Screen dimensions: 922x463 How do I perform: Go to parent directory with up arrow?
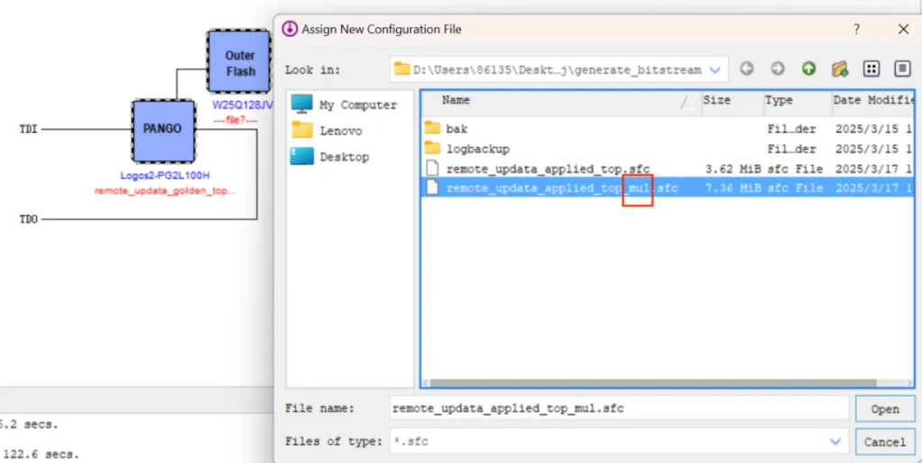[x=809, y=69]
